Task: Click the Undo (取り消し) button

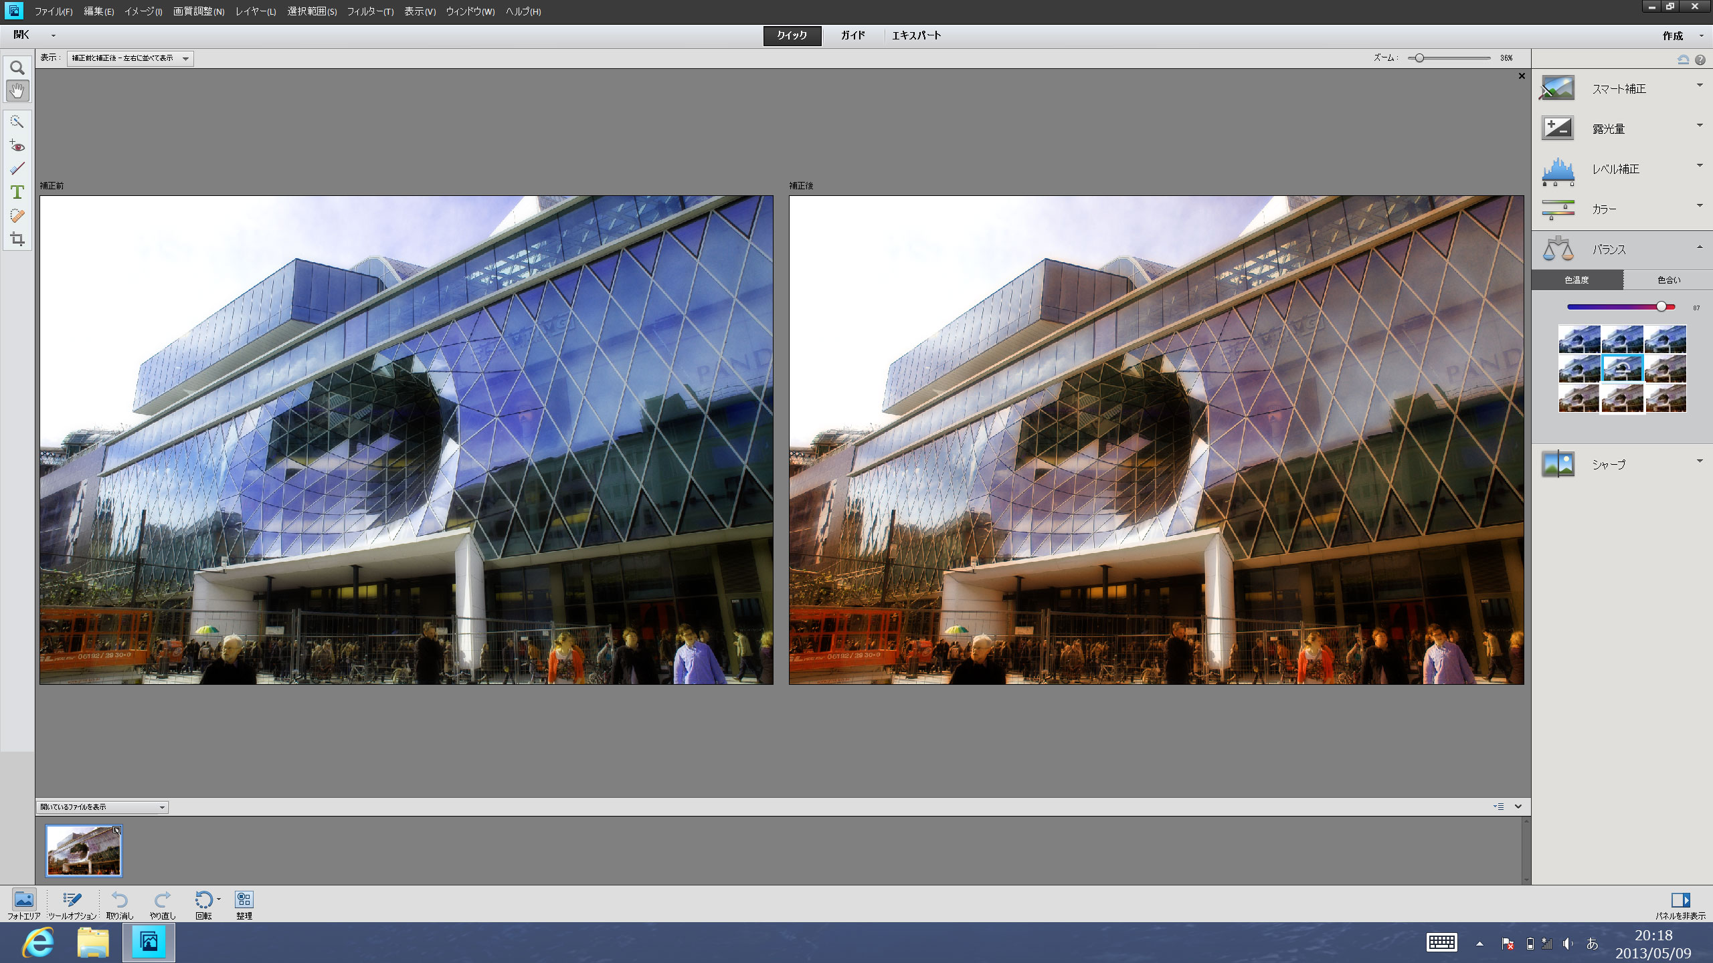Action: [120, 900]
